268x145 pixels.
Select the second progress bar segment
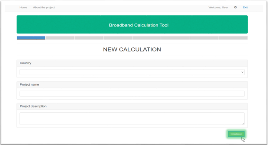(x=60, y=38)
